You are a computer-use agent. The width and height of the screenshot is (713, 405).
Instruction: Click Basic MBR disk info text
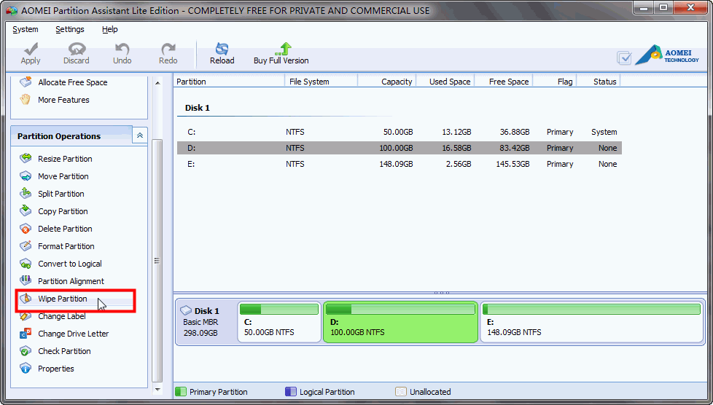tap(200, 322)
